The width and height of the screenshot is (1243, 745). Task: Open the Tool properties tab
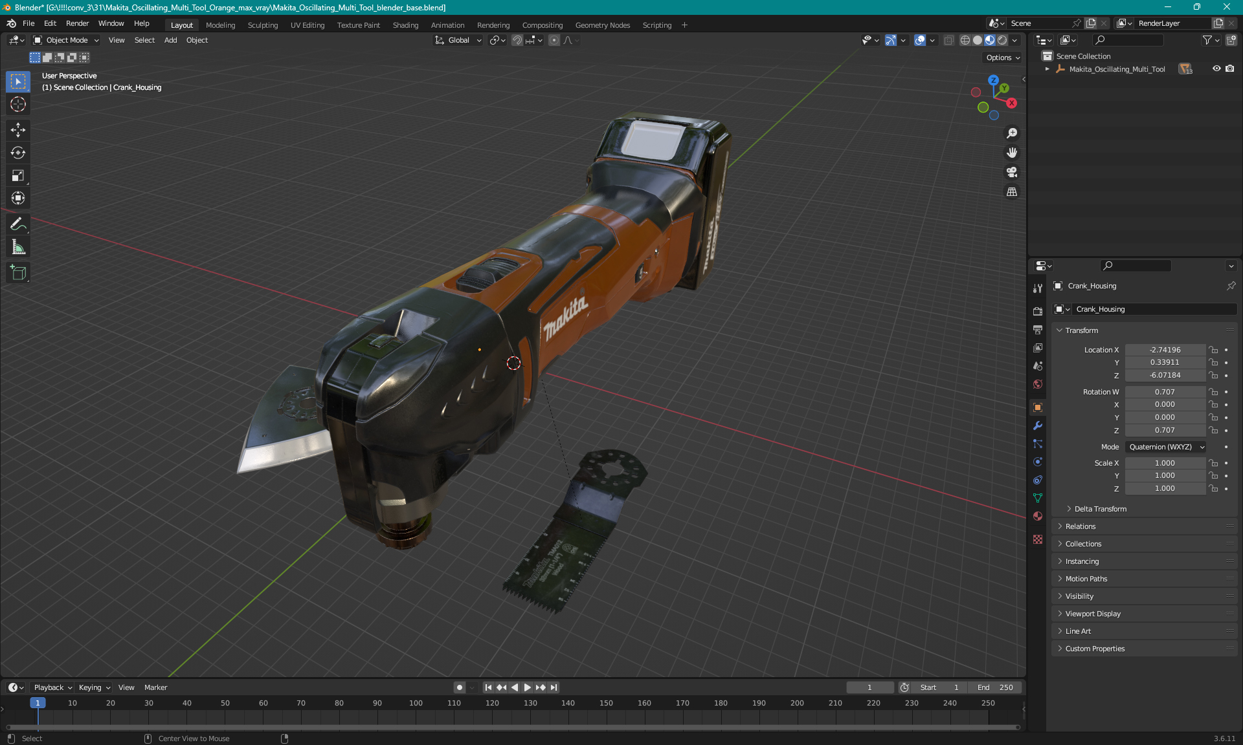tap(1038, 288)
